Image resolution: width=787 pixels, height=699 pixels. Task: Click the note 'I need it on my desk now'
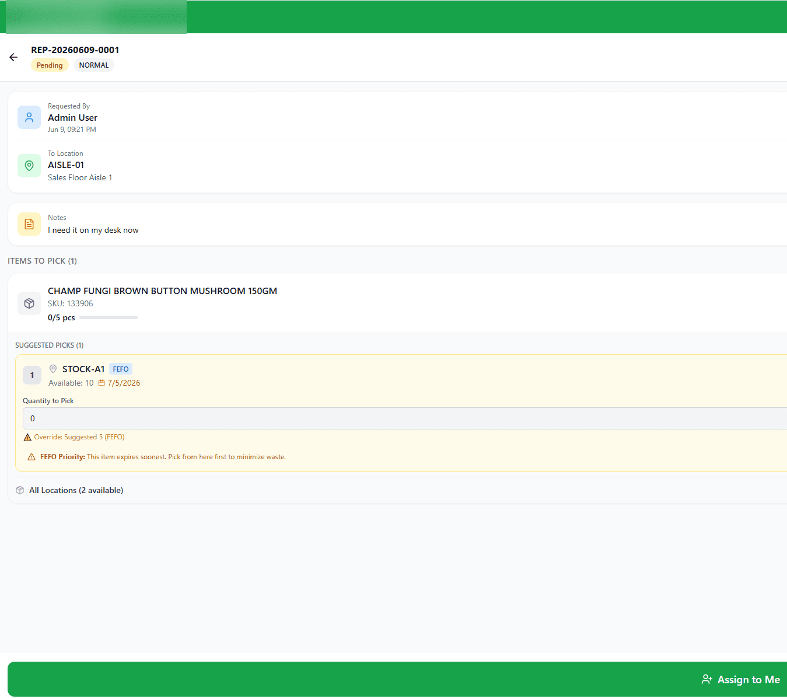pos(93,230)
